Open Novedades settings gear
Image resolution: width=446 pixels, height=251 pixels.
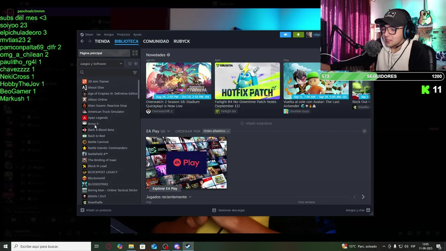point(168,55)
